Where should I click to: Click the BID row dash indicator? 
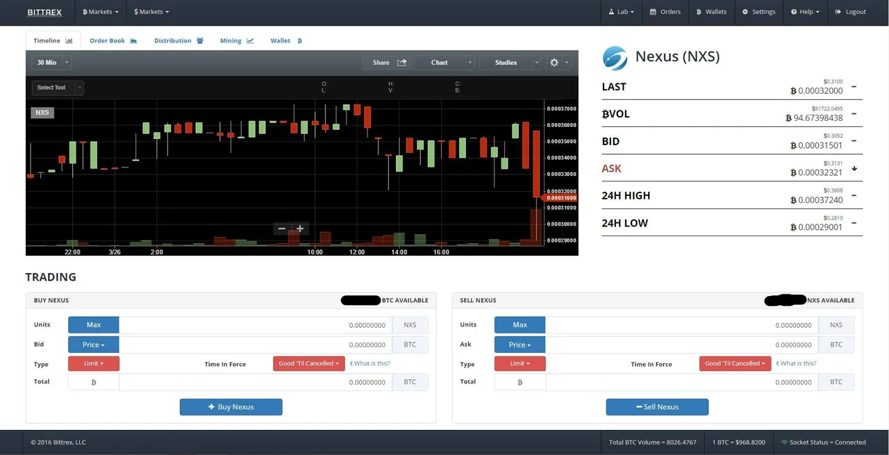point(854,141)
